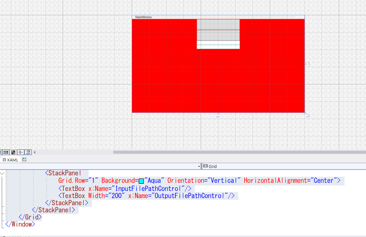Click the designer horizontal scrollbar thumb
The image size is (366, 237).
[239, 152]
